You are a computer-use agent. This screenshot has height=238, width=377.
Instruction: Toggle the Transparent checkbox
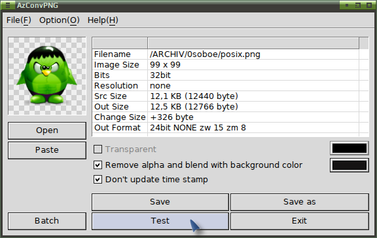coord(98,149)
